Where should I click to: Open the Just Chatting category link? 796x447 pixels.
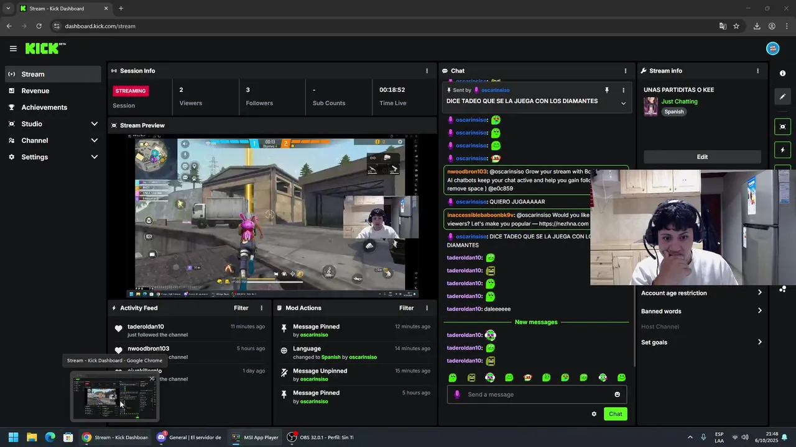coord(679,101)
